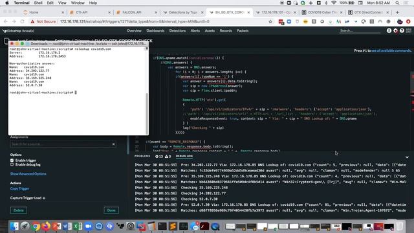Image resolution: width=414 pixels, height=233 pixels.
Task: Open the View menu in menu bar
Action: pos(62,3)
